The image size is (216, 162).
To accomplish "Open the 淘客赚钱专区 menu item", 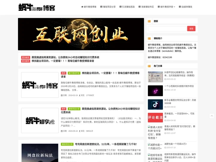I will [146, 7].
